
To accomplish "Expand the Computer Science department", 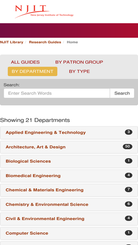I will (69, 233).
